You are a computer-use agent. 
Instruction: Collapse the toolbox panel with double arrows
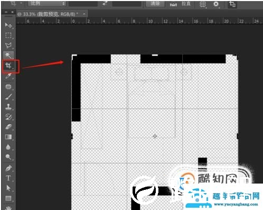pos(6,12)
